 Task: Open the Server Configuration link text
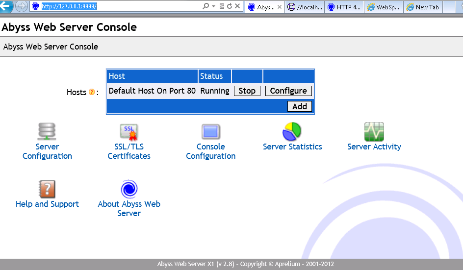[47, 151]
